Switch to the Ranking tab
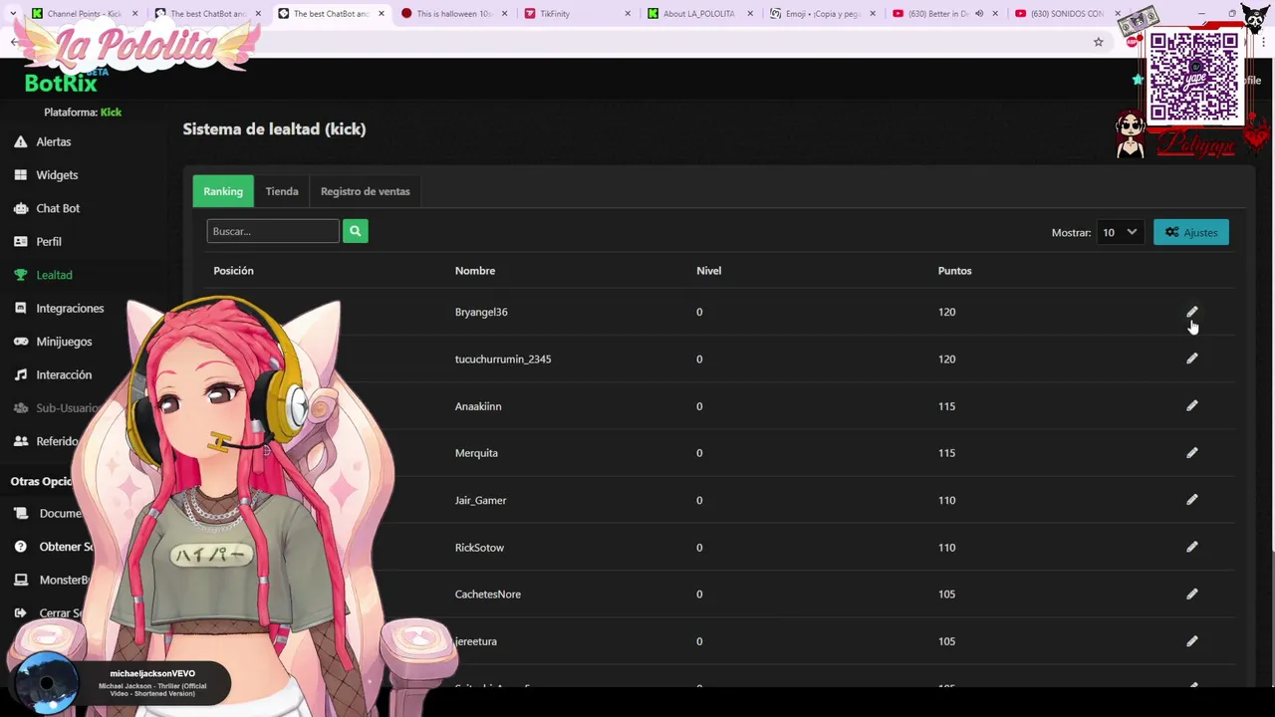 [223, 191]
